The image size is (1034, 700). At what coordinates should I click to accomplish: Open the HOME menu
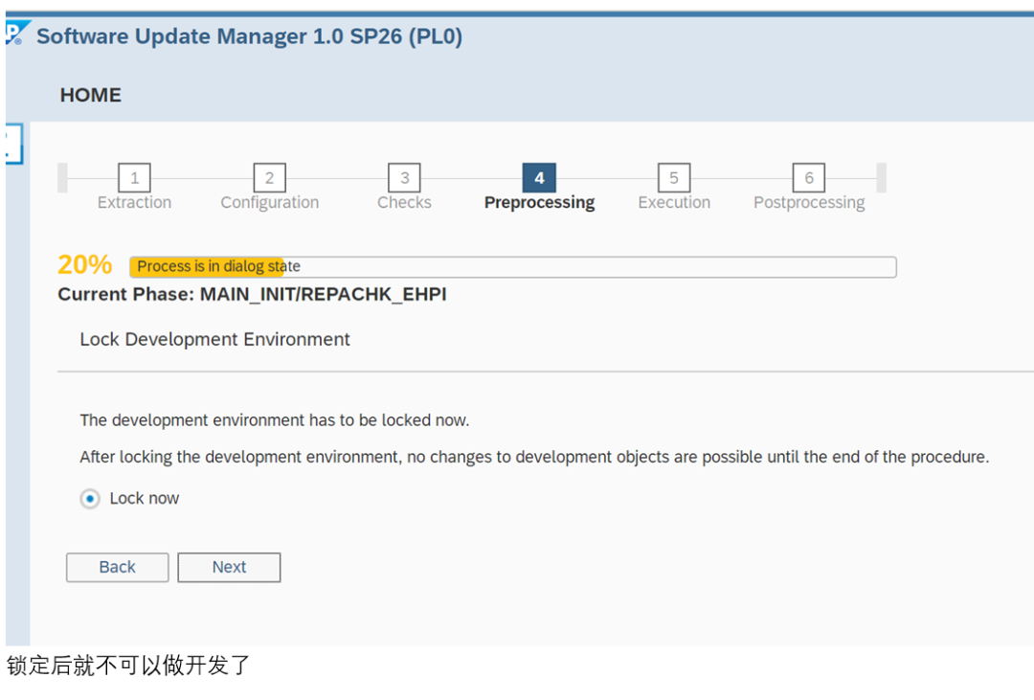[x=91, y=95]
